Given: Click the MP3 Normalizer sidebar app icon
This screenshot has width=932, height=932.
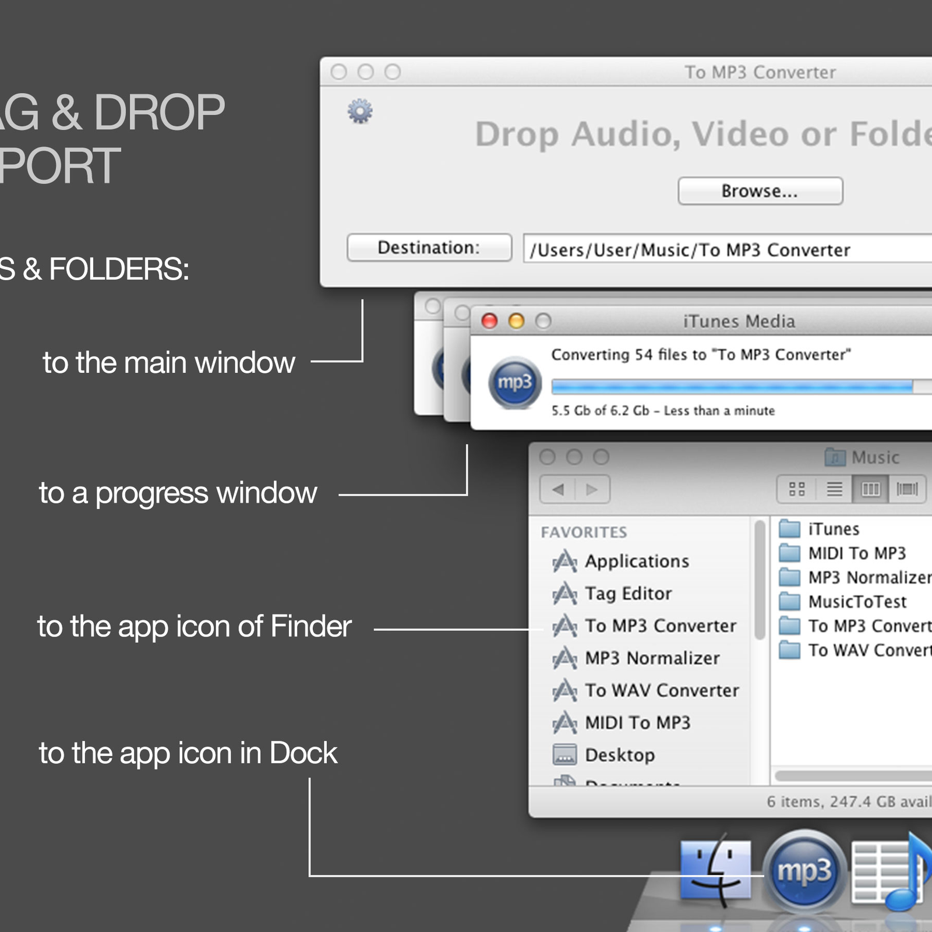Looking at the screenshot, I should click(564, 659).
